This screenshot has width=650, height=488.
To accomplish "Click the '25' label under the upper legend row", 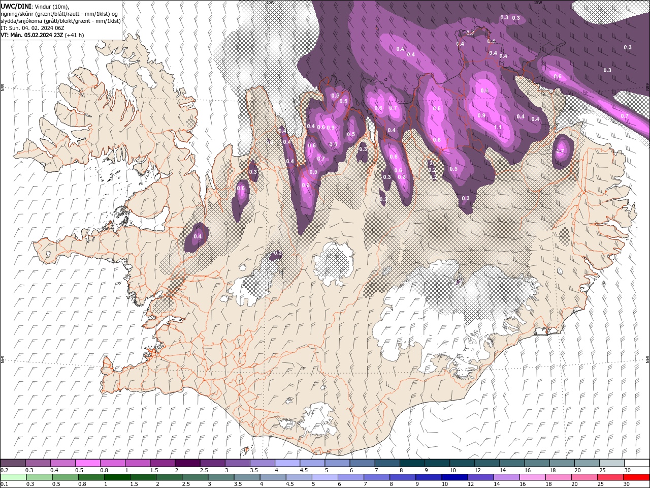I will click(x=602, y=470).
